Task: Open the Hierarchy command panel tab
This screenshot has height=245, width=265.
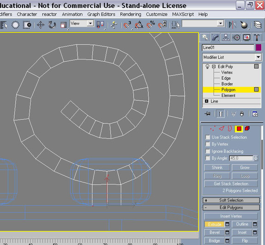Action: click(226, 37)
